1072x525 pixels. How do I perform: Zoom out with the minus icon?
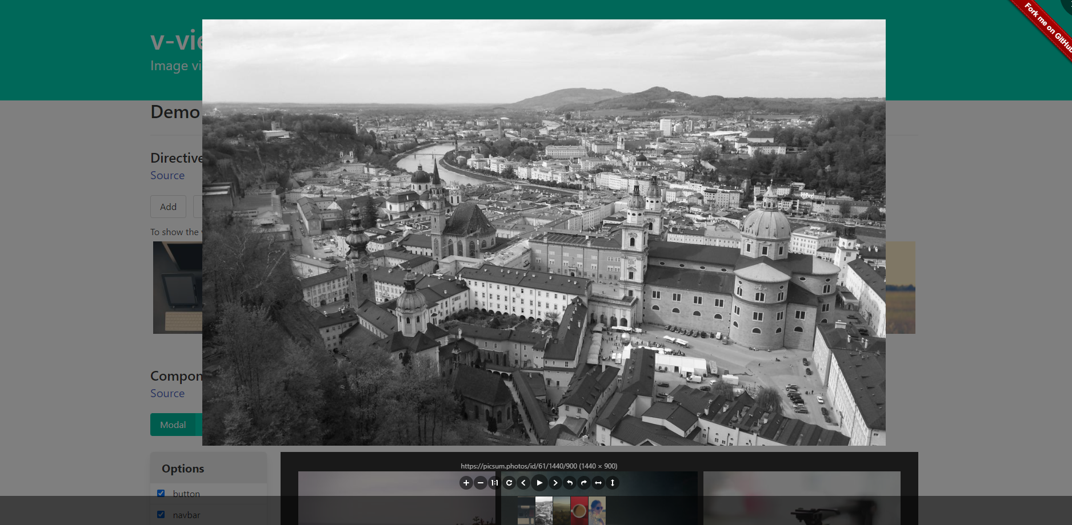tap(481, 483)
